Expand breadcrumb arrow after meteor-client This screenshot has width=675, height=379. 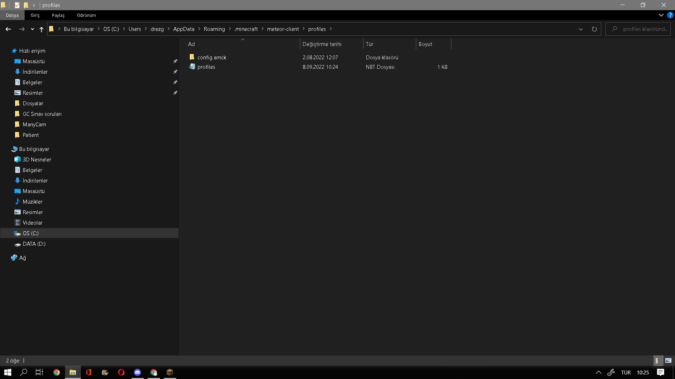coord(304,29)
